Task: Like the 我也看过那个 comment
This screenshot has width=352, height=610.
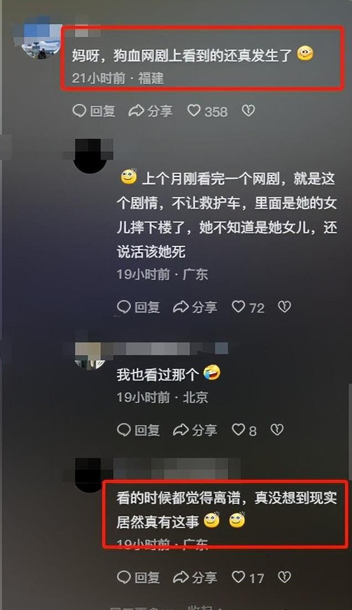Action: (x=244, y=430)
